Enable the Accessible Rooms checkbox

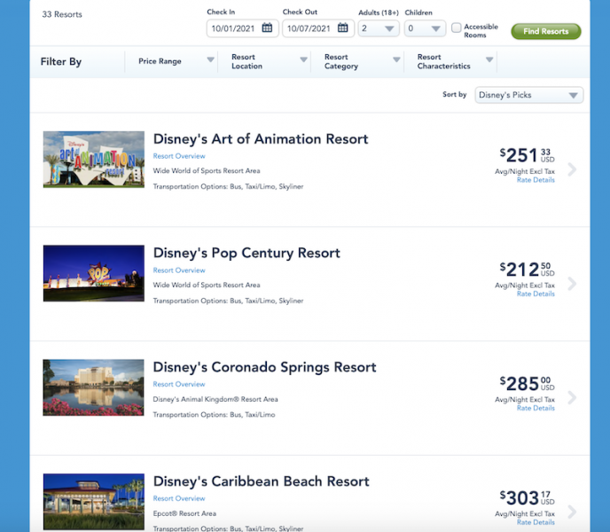[457, 28]
